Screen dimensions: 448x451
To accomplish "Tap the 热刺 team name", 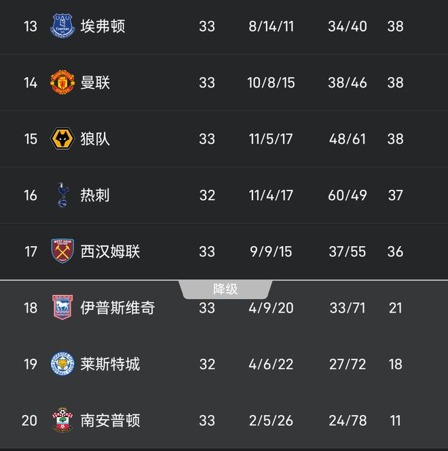I will click(x=95, y=195).
